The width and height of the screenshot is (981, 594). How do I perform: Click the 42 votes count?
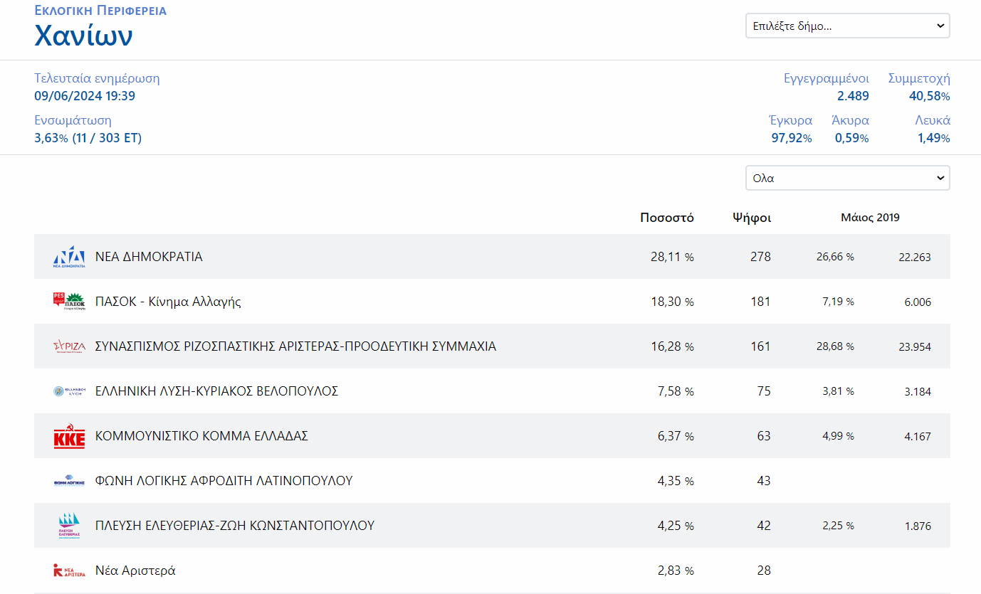[x=764, y=526]
